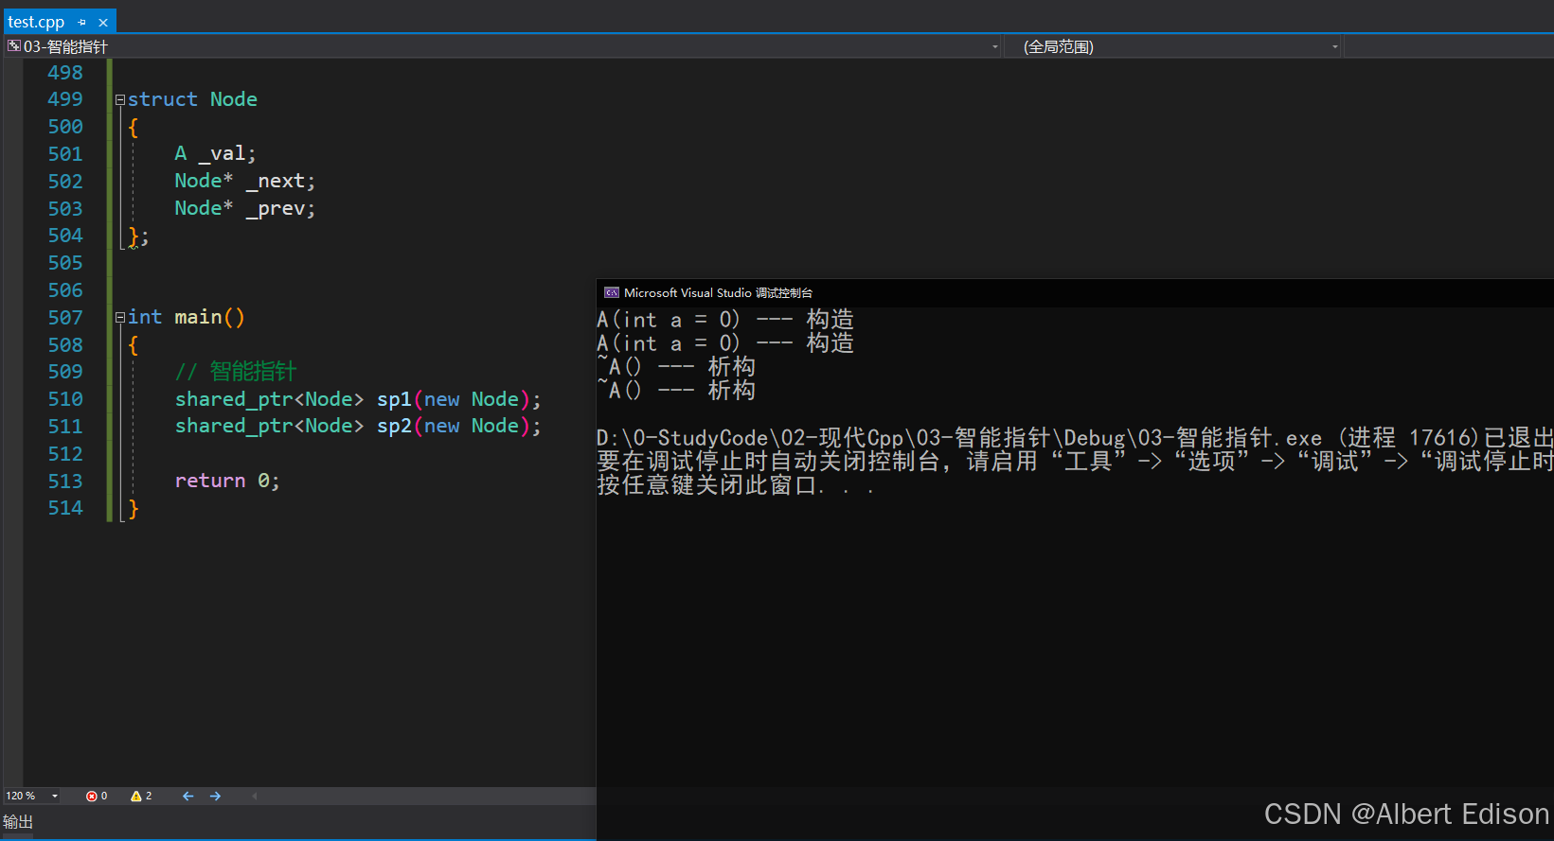Viewport: 1554px width, 841px height.
Task: Collapse the int main() block
Action: 120,317
